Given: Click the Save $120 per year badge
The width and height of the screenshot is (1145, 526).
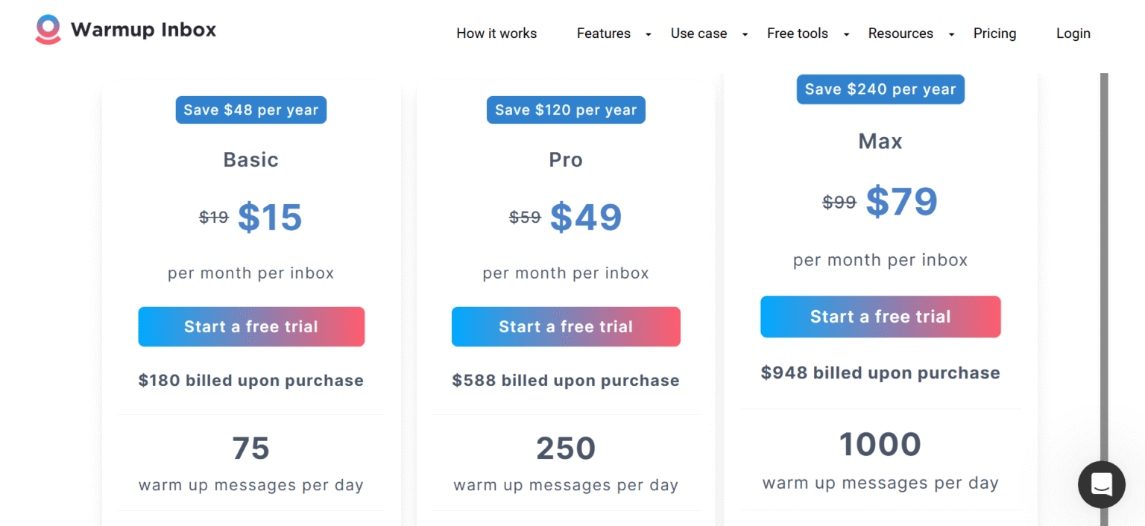Looking at the screenshot, I should 566,110.
